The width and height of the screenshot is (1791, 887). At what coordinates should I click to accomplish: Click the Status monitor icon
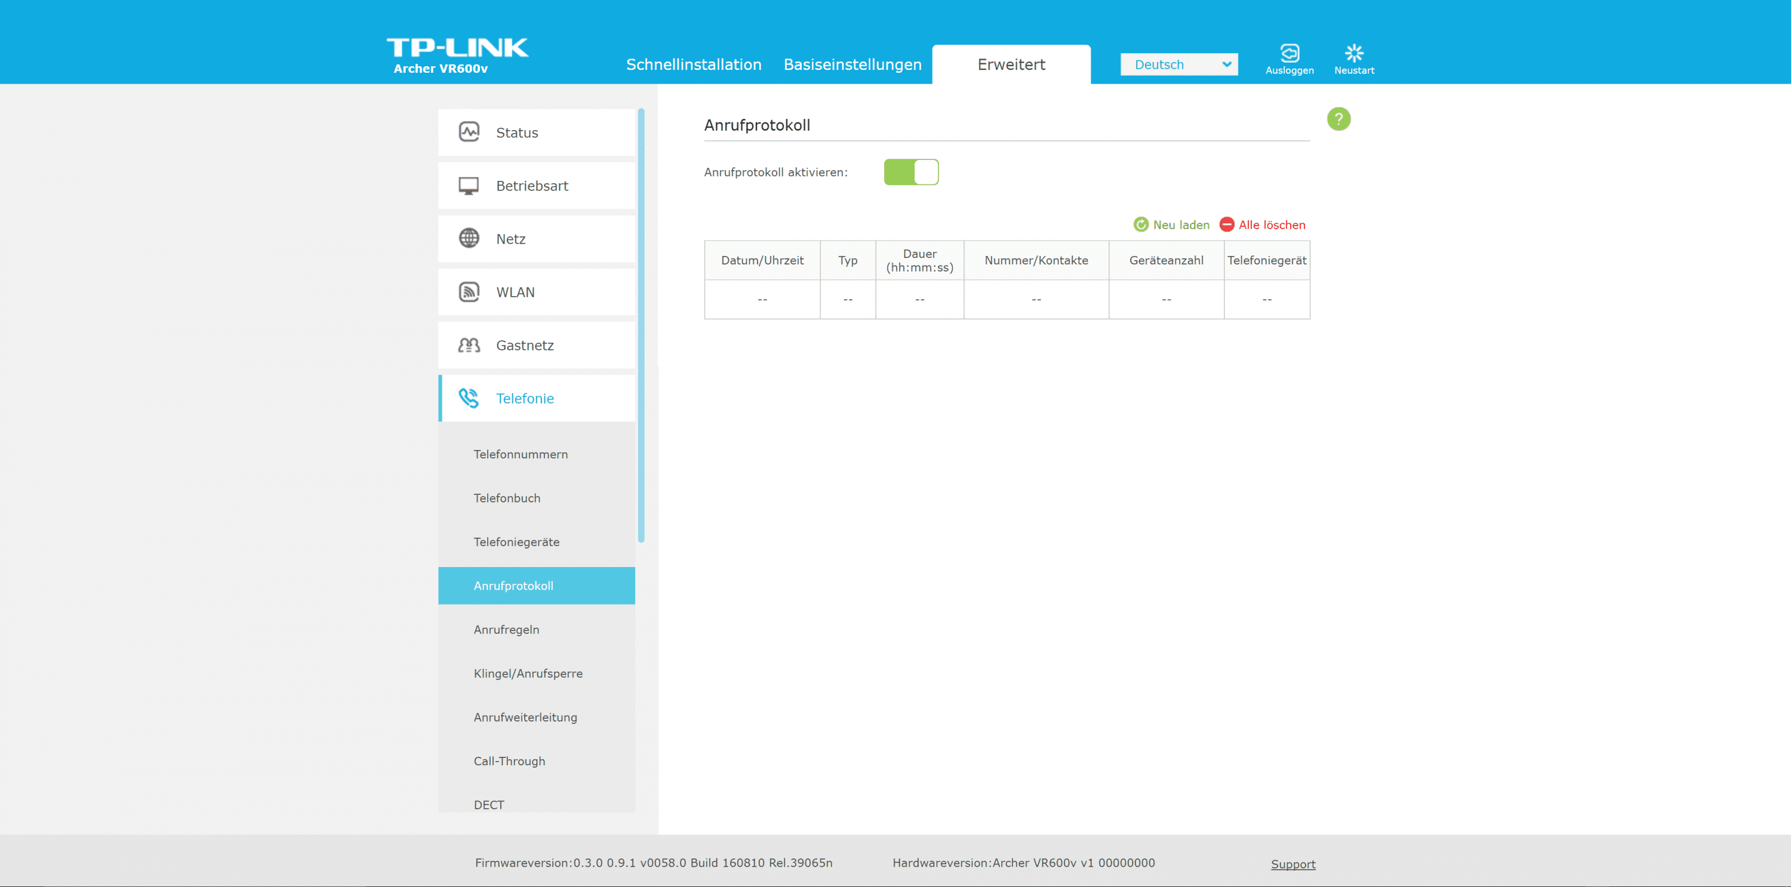(x=469, y=132)
